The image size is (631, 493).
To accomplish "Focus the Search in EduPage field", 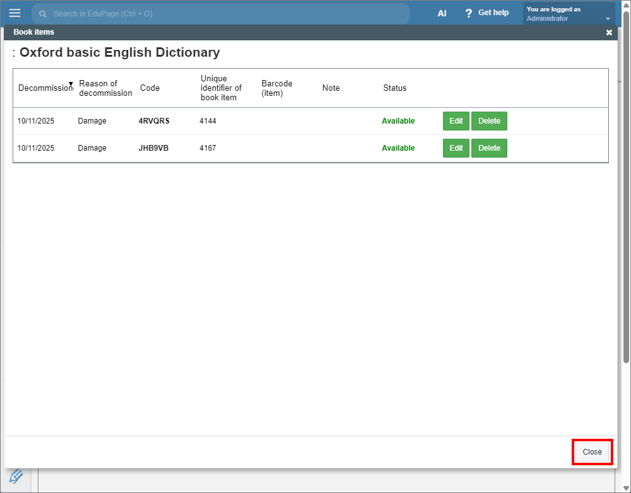I will (227, 13).
